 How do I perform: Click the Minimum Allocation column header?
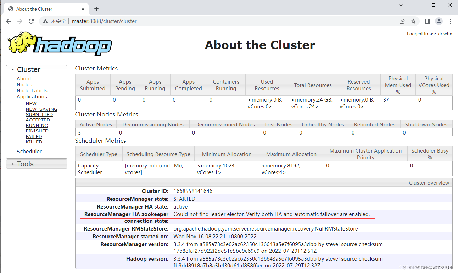tap(227, 154)
